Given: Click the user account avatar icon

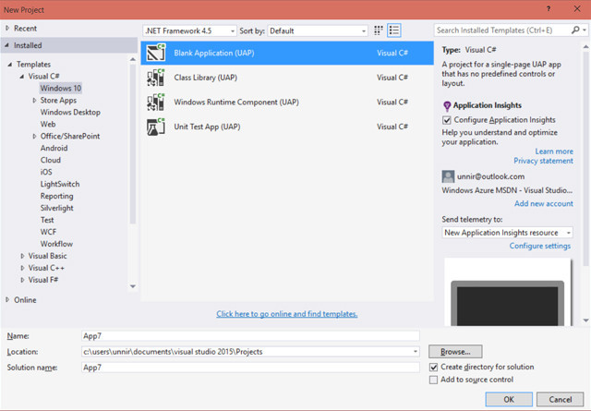Looking at the screenshot, I should click(448, 176).
